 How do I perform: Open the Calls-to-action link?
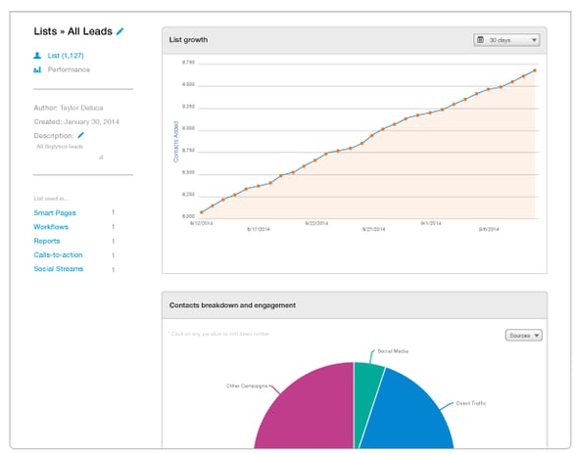58,254
